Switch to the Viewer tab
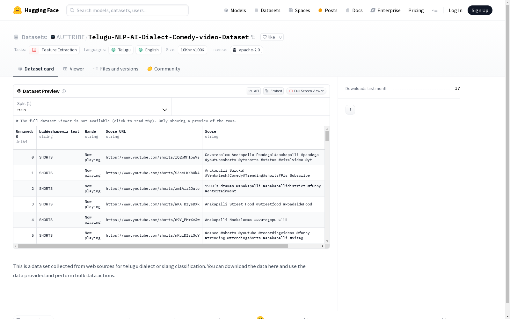This screenshot has height=319, width=510. click(x=74, y=69)
